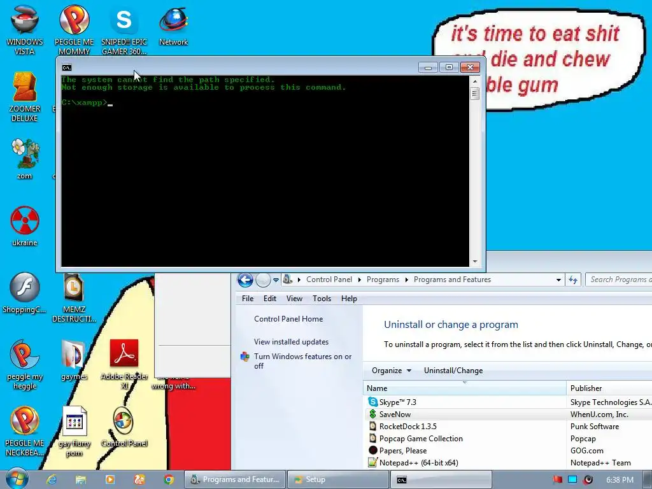The height and width of the screenshot is (489, 652).
Task: Click the Control Panel Home link
Action: (x=288, y=319)
